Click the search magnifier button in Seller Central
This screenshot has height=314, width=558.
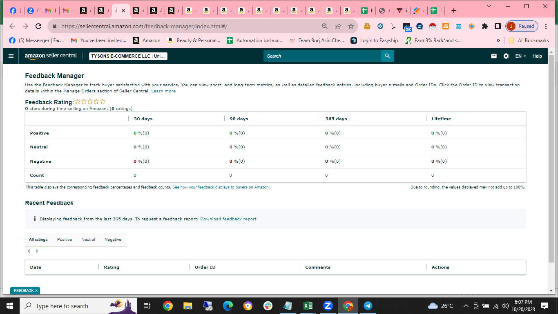[388, 56]
